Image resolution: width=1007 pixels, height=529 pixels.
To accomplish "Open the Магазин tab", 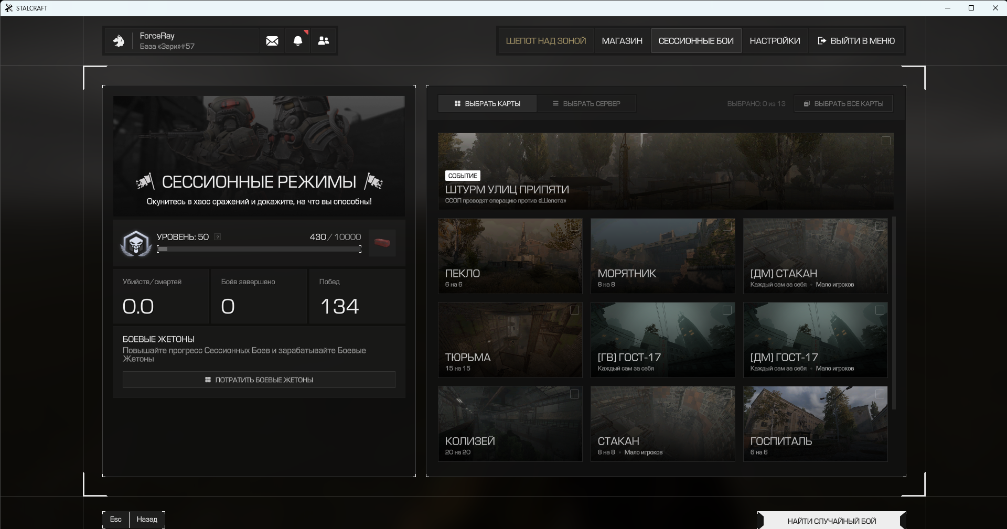I will pyautogui.click(x=622, y=41).
